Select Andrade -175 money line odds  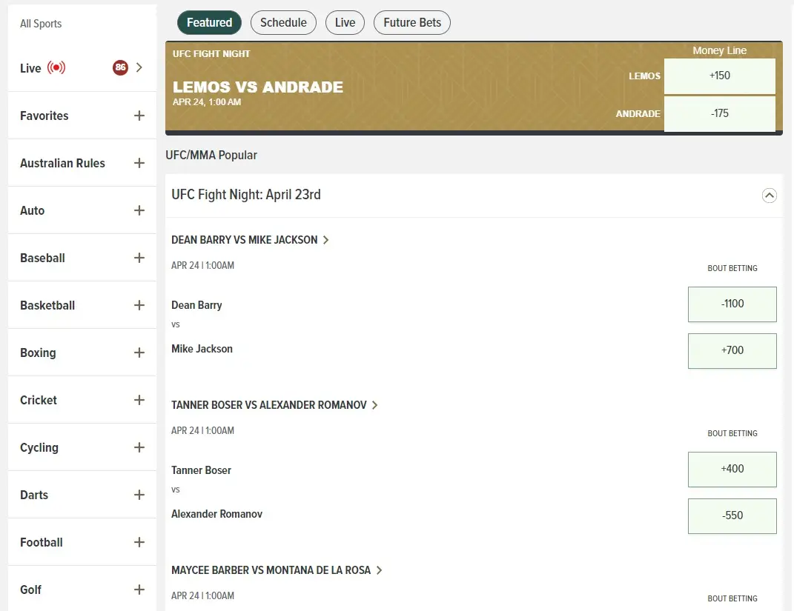(720, 114)
